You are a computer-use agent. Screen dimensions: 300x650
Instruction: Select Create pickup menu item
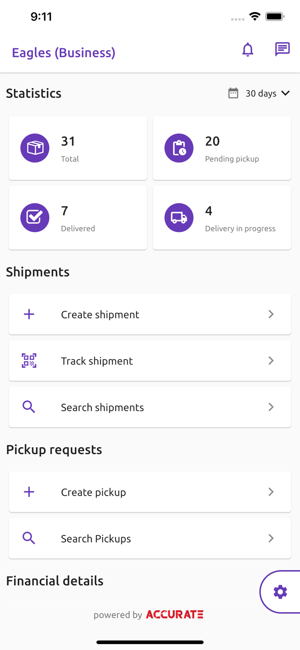coord(150,492)
